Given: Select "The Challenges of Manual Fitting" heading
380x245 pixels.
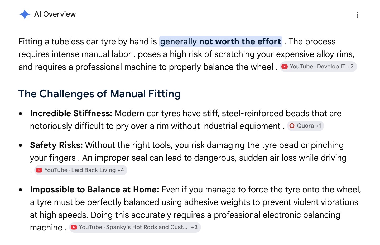Looking at the screenshot, I should point(99,94).
